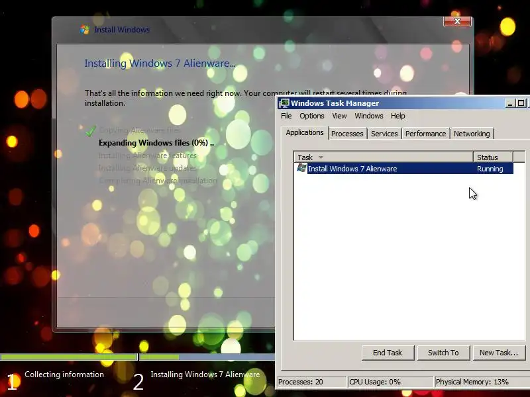Open the Help menu in Task Manager
The image size is (530, 397).
coord(398,116)
